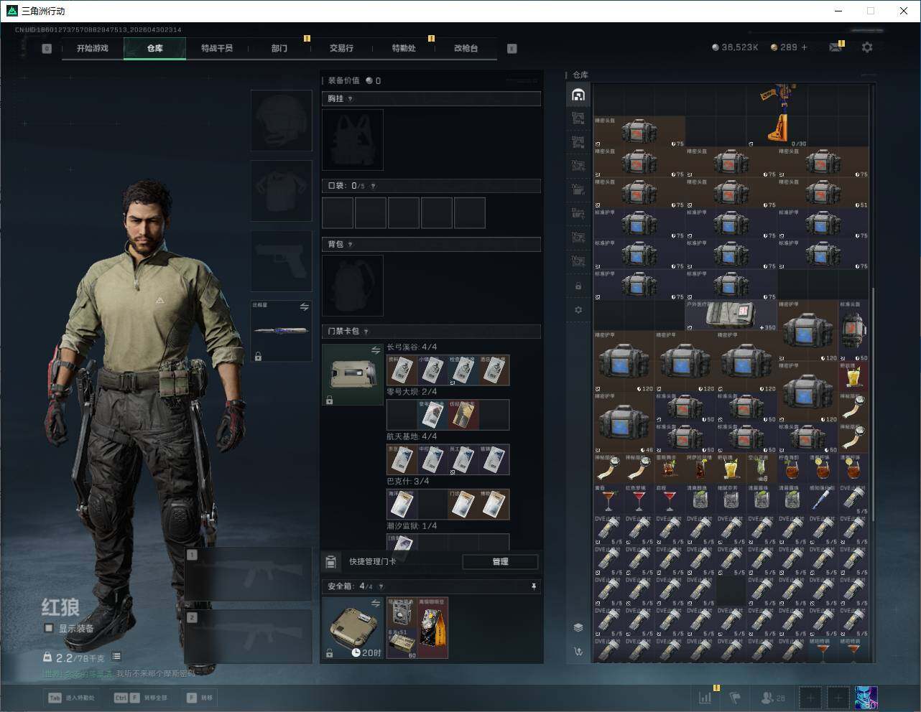
Task: Select the coffee bag in safe box
Action: tap(433, 628)
